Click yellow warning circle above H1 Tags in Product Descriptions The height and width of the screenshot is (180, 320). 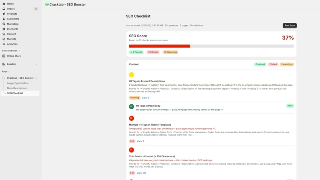pos(132,75)
